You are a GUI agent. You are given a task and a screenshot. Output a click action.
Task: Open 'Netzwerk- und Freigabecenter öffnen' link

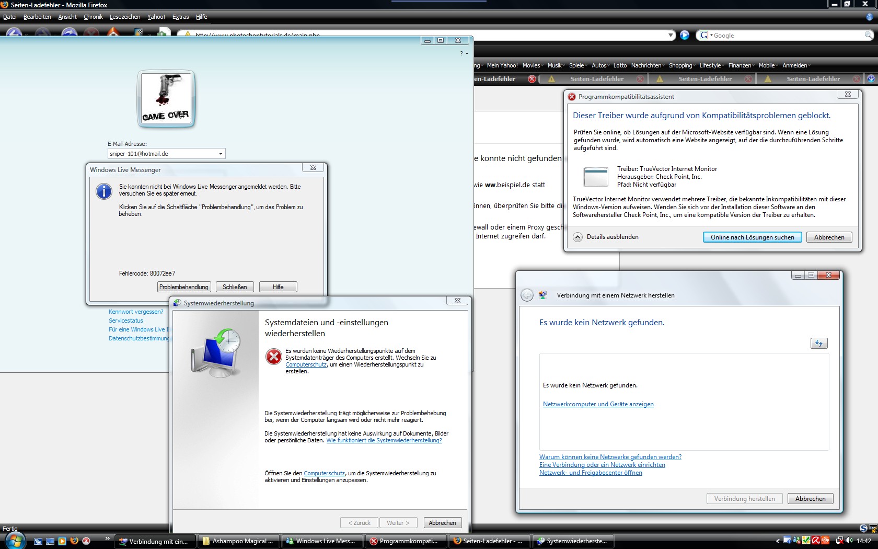(591, 473)
